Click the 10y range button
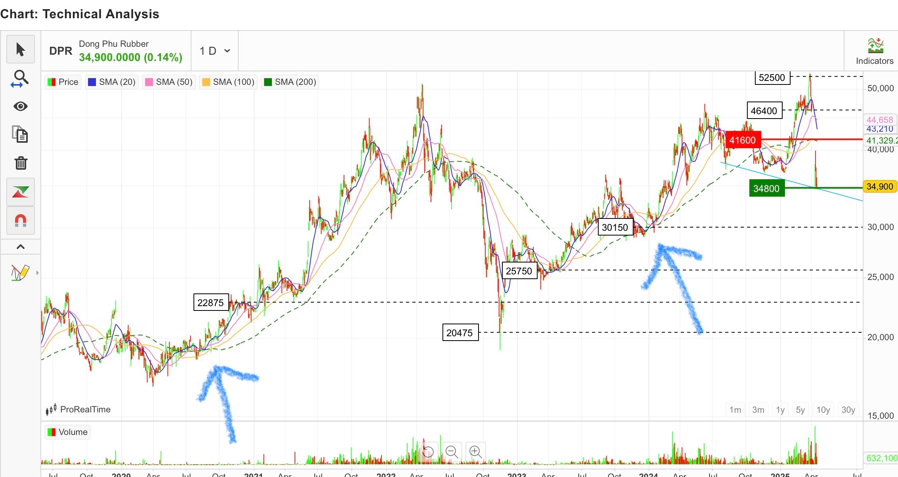This screenshot has width=898, height=477. 823,410
